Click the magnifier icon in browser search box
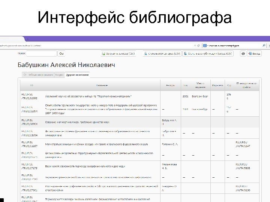The image size is (270, 202). coord(264,45)
